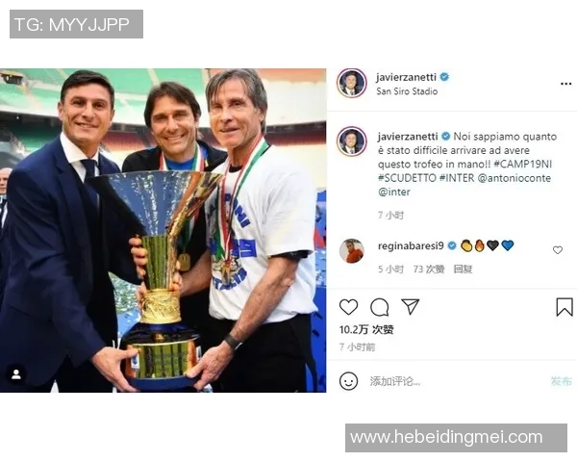Image resolution: width=577 pixels, height=462 pixels.
Task: Open reginabaresi9's avatar
Action: point(351,251)
